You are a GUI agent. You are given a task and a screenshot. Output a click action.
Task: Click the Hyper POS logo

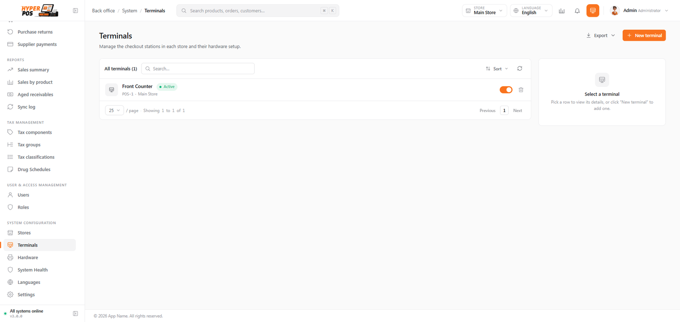[40, 11]
